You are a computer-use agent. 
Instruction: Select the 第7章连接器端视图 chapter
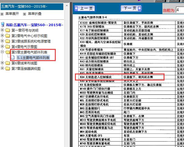(x=26, y=69)
